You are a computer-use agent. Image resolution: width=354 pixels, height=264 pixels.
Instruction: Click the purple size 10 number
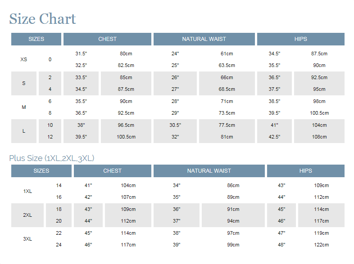point(50,125)
